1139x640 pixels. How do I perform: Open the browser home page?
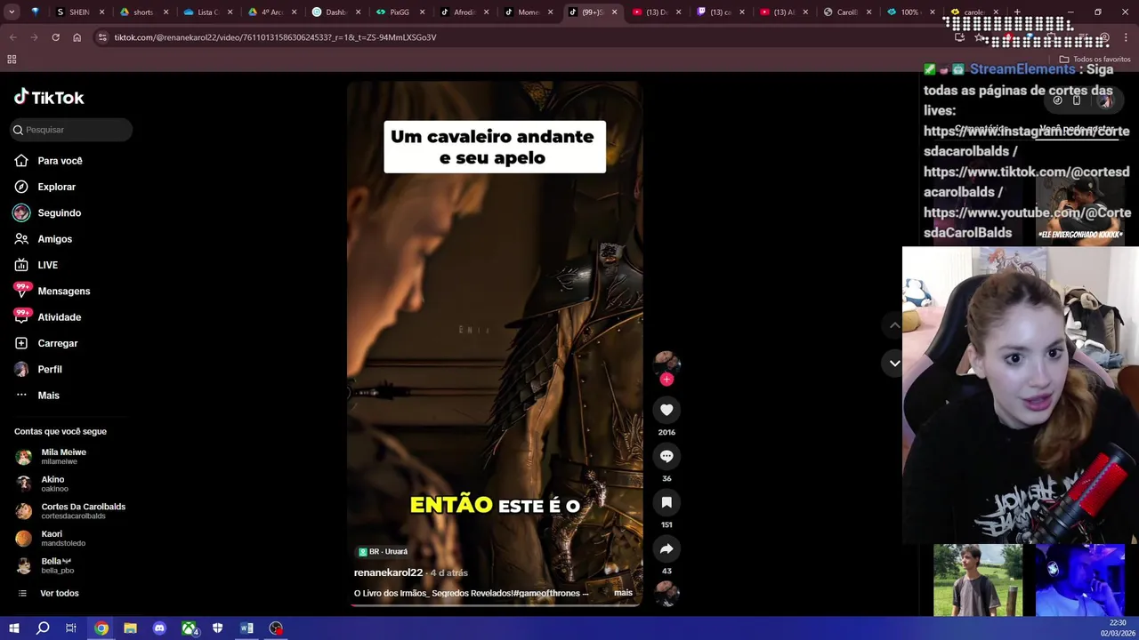77,37
